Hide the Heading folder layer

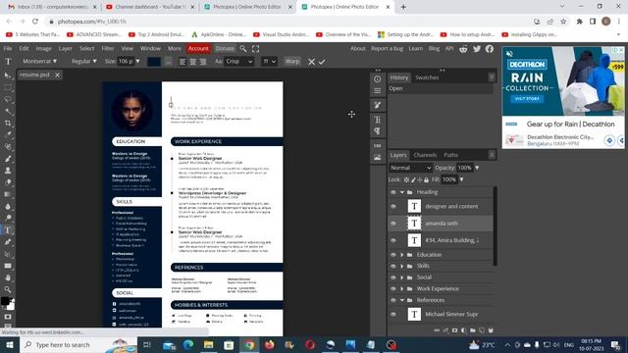click(393, 192)
